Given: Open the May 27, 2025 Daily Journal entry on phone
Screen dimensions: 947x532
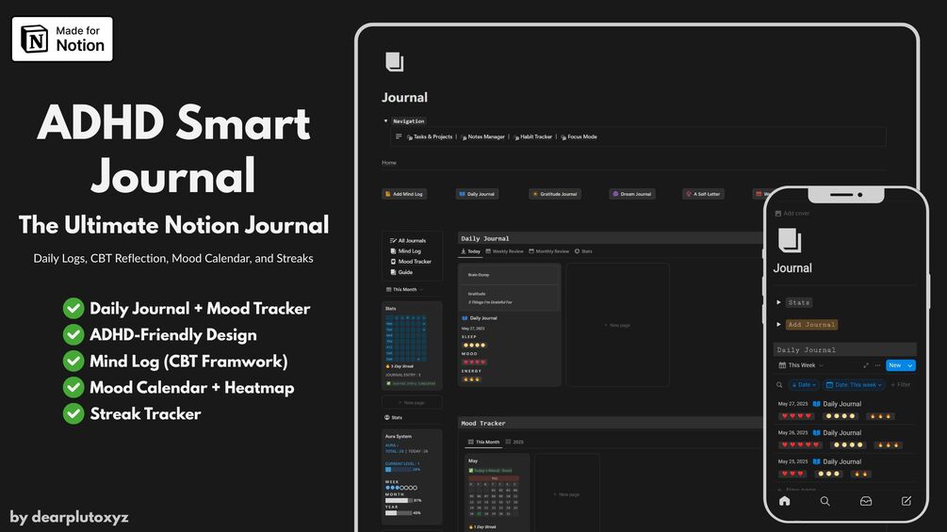Looking at the screenshot, I should coord(845,410).
